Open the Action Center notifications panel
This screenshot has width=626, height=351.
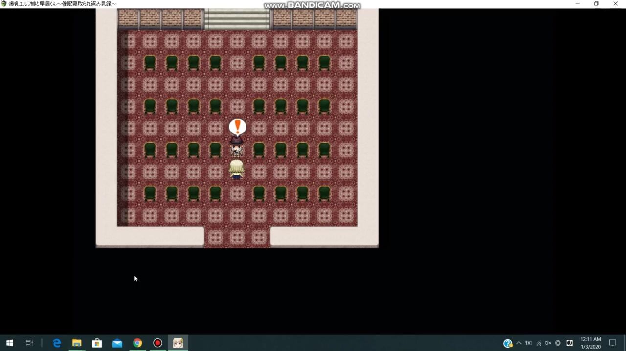click(x=612, y=343)
